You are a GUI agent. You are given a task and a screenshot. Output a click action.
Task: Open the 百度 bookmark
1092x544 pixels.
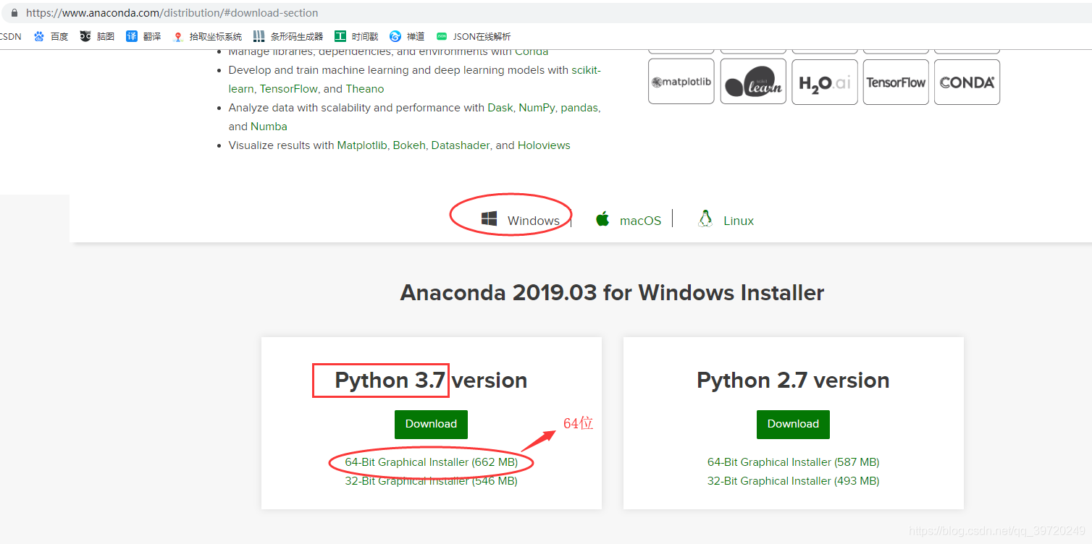click(51, 36)
